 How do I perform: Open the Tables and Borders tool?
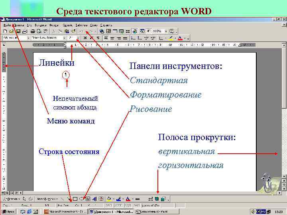(x=108, y=31)
